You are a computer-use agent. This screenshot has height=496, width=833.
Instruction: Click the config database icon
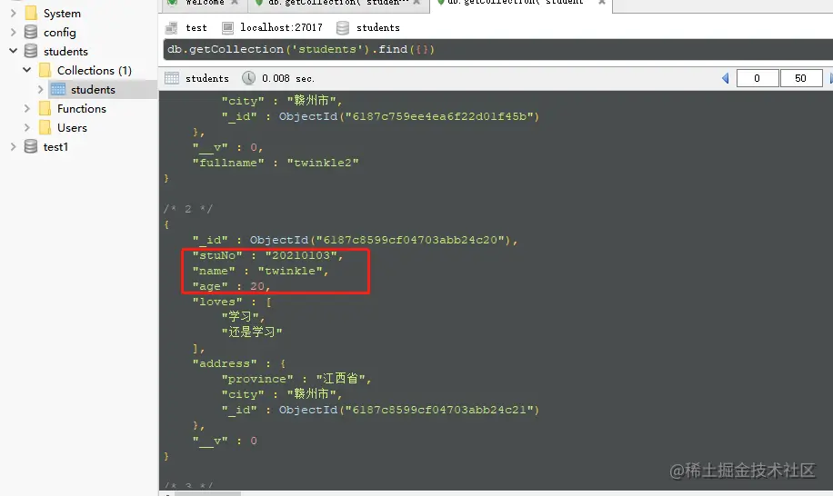click(31, 32)
